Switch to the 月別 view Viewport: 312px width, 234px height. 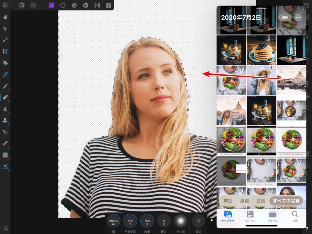point(244,201)
